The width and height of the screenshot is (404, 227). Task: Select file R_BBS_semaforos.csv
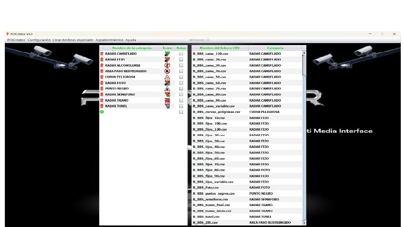[x=210, y=199]
